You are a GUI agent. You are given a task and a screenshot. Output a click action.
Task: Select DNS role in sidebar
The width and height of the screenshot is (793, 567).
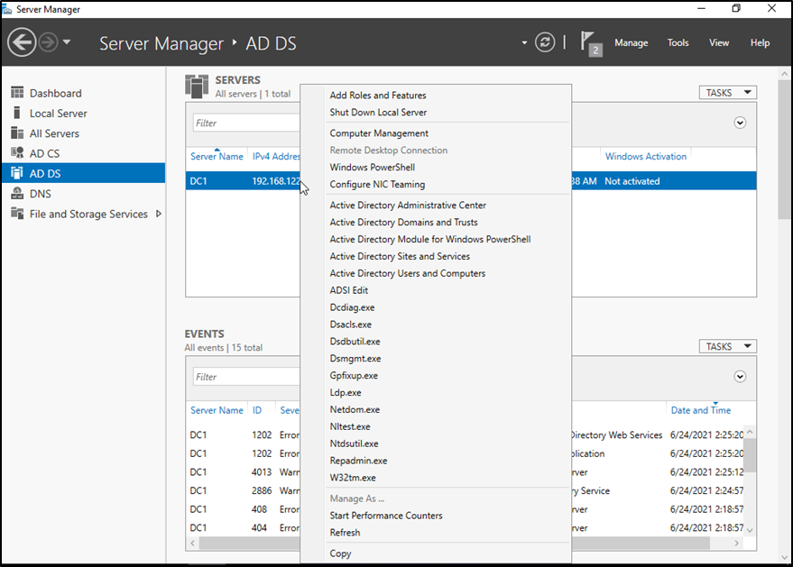(40, 194)
